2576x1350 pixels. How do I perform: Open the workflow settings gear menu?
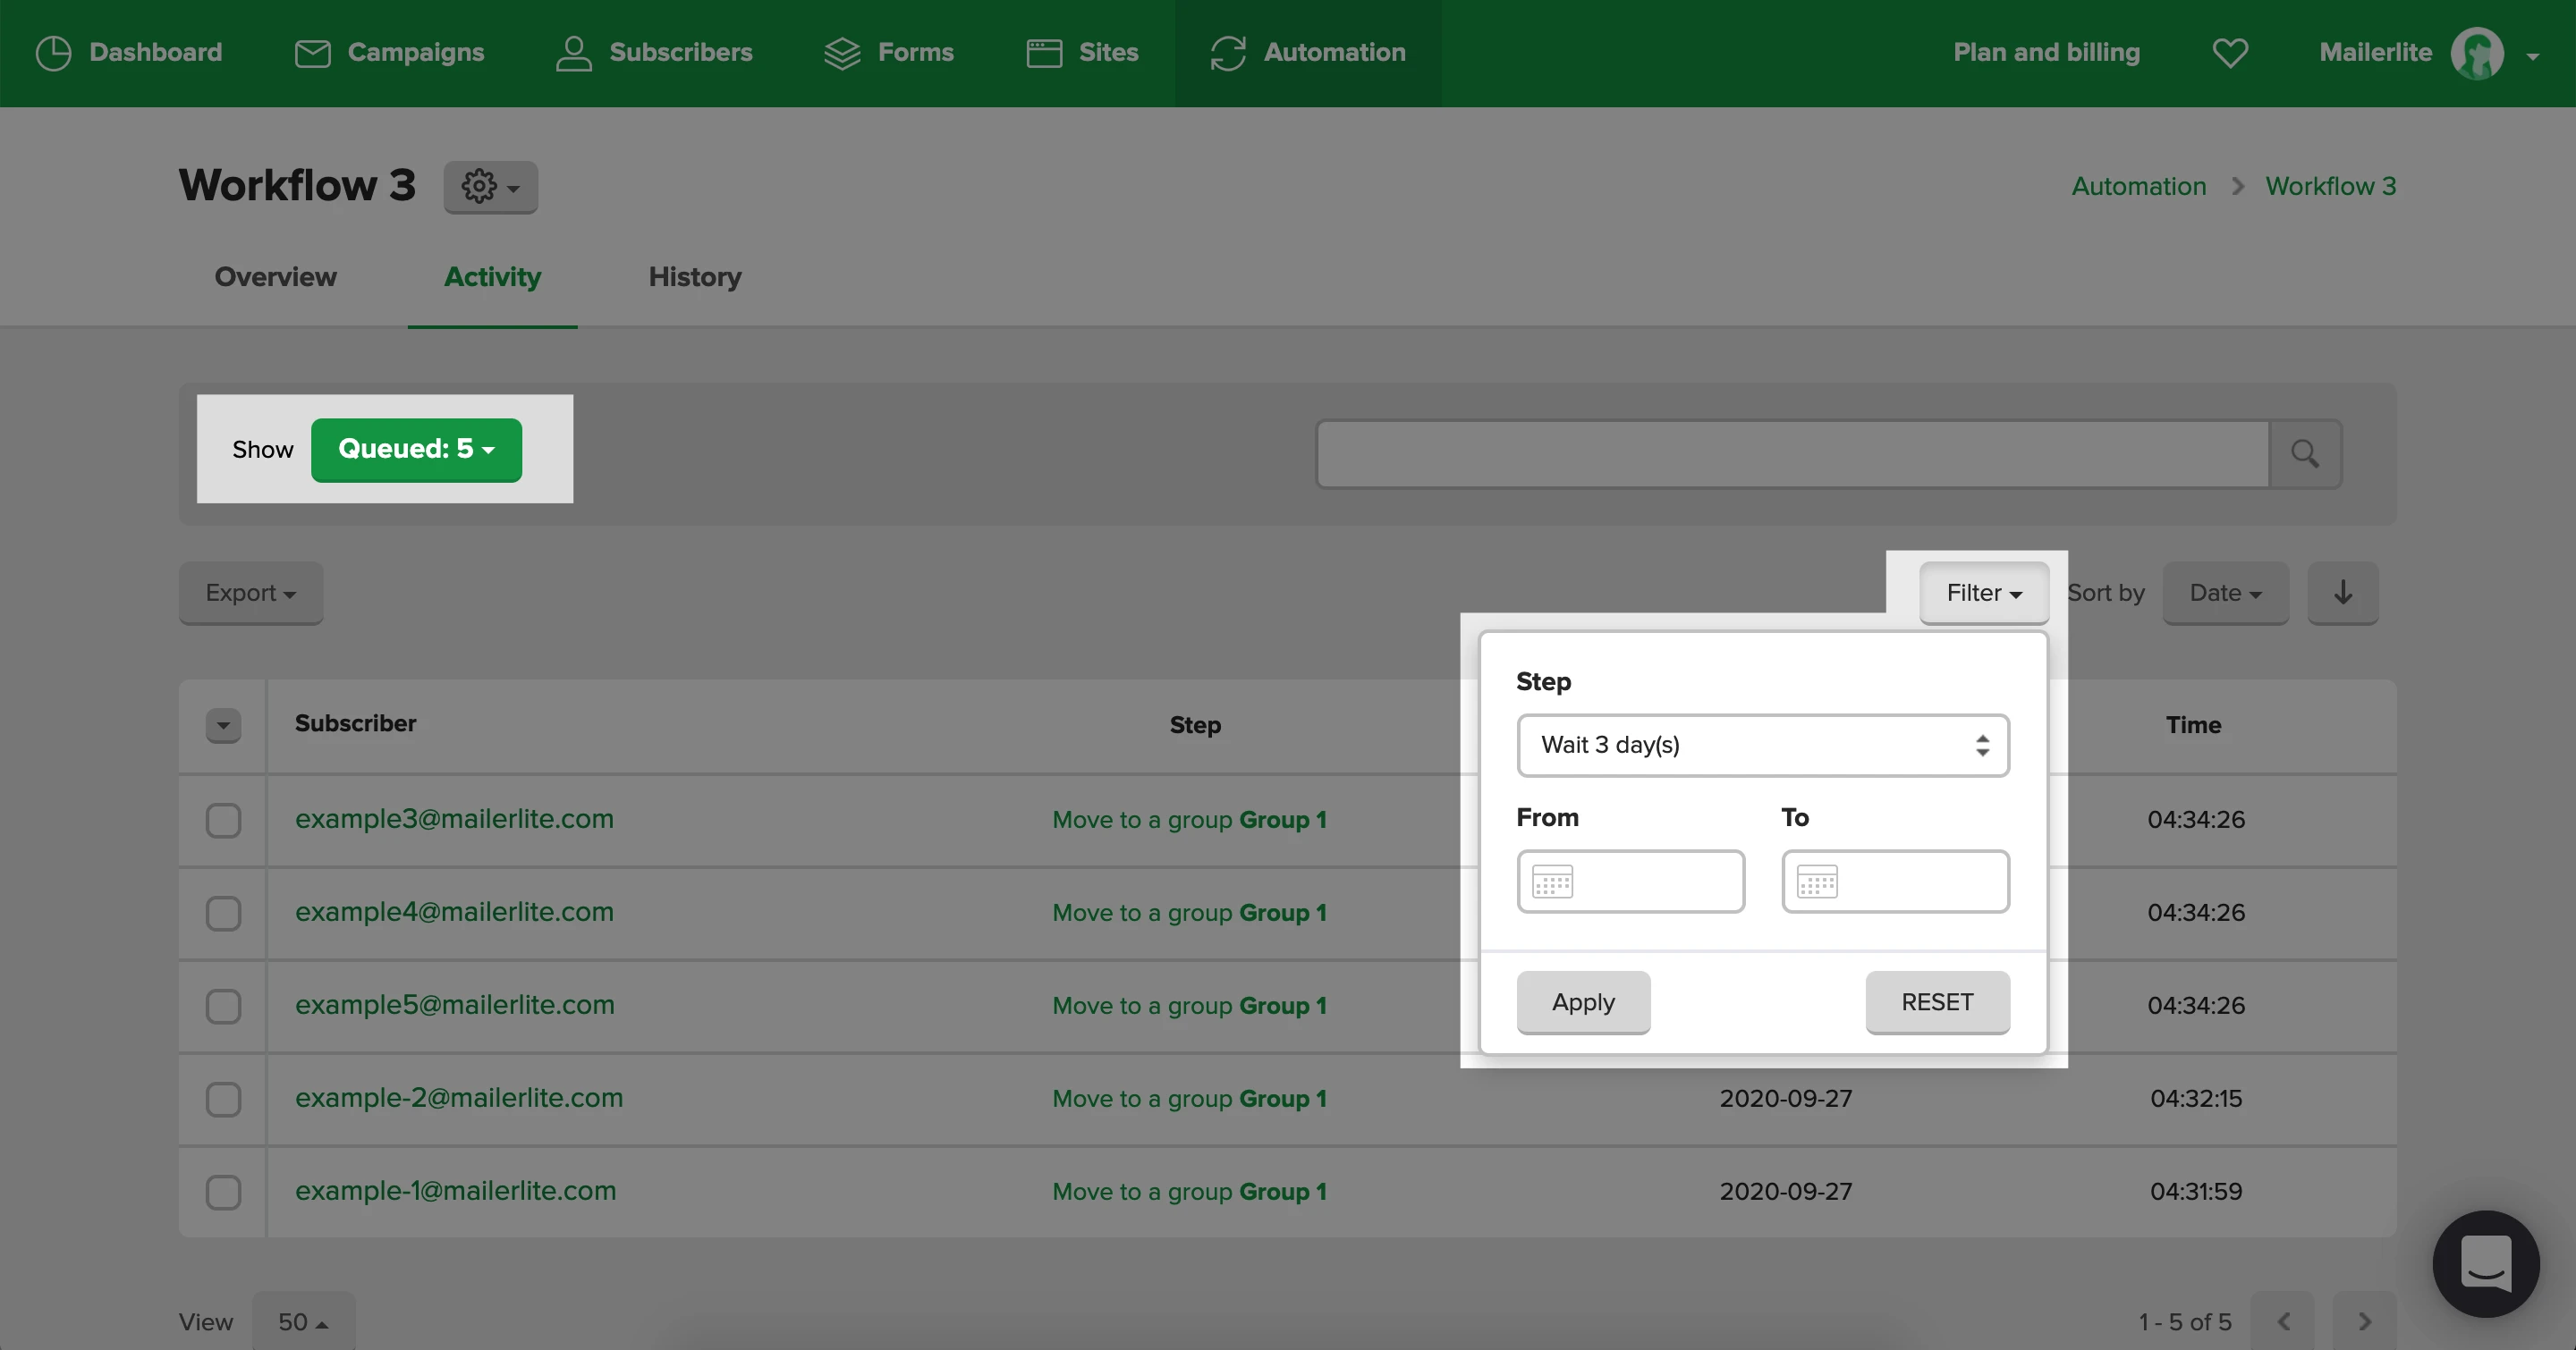tap(490, 187)
